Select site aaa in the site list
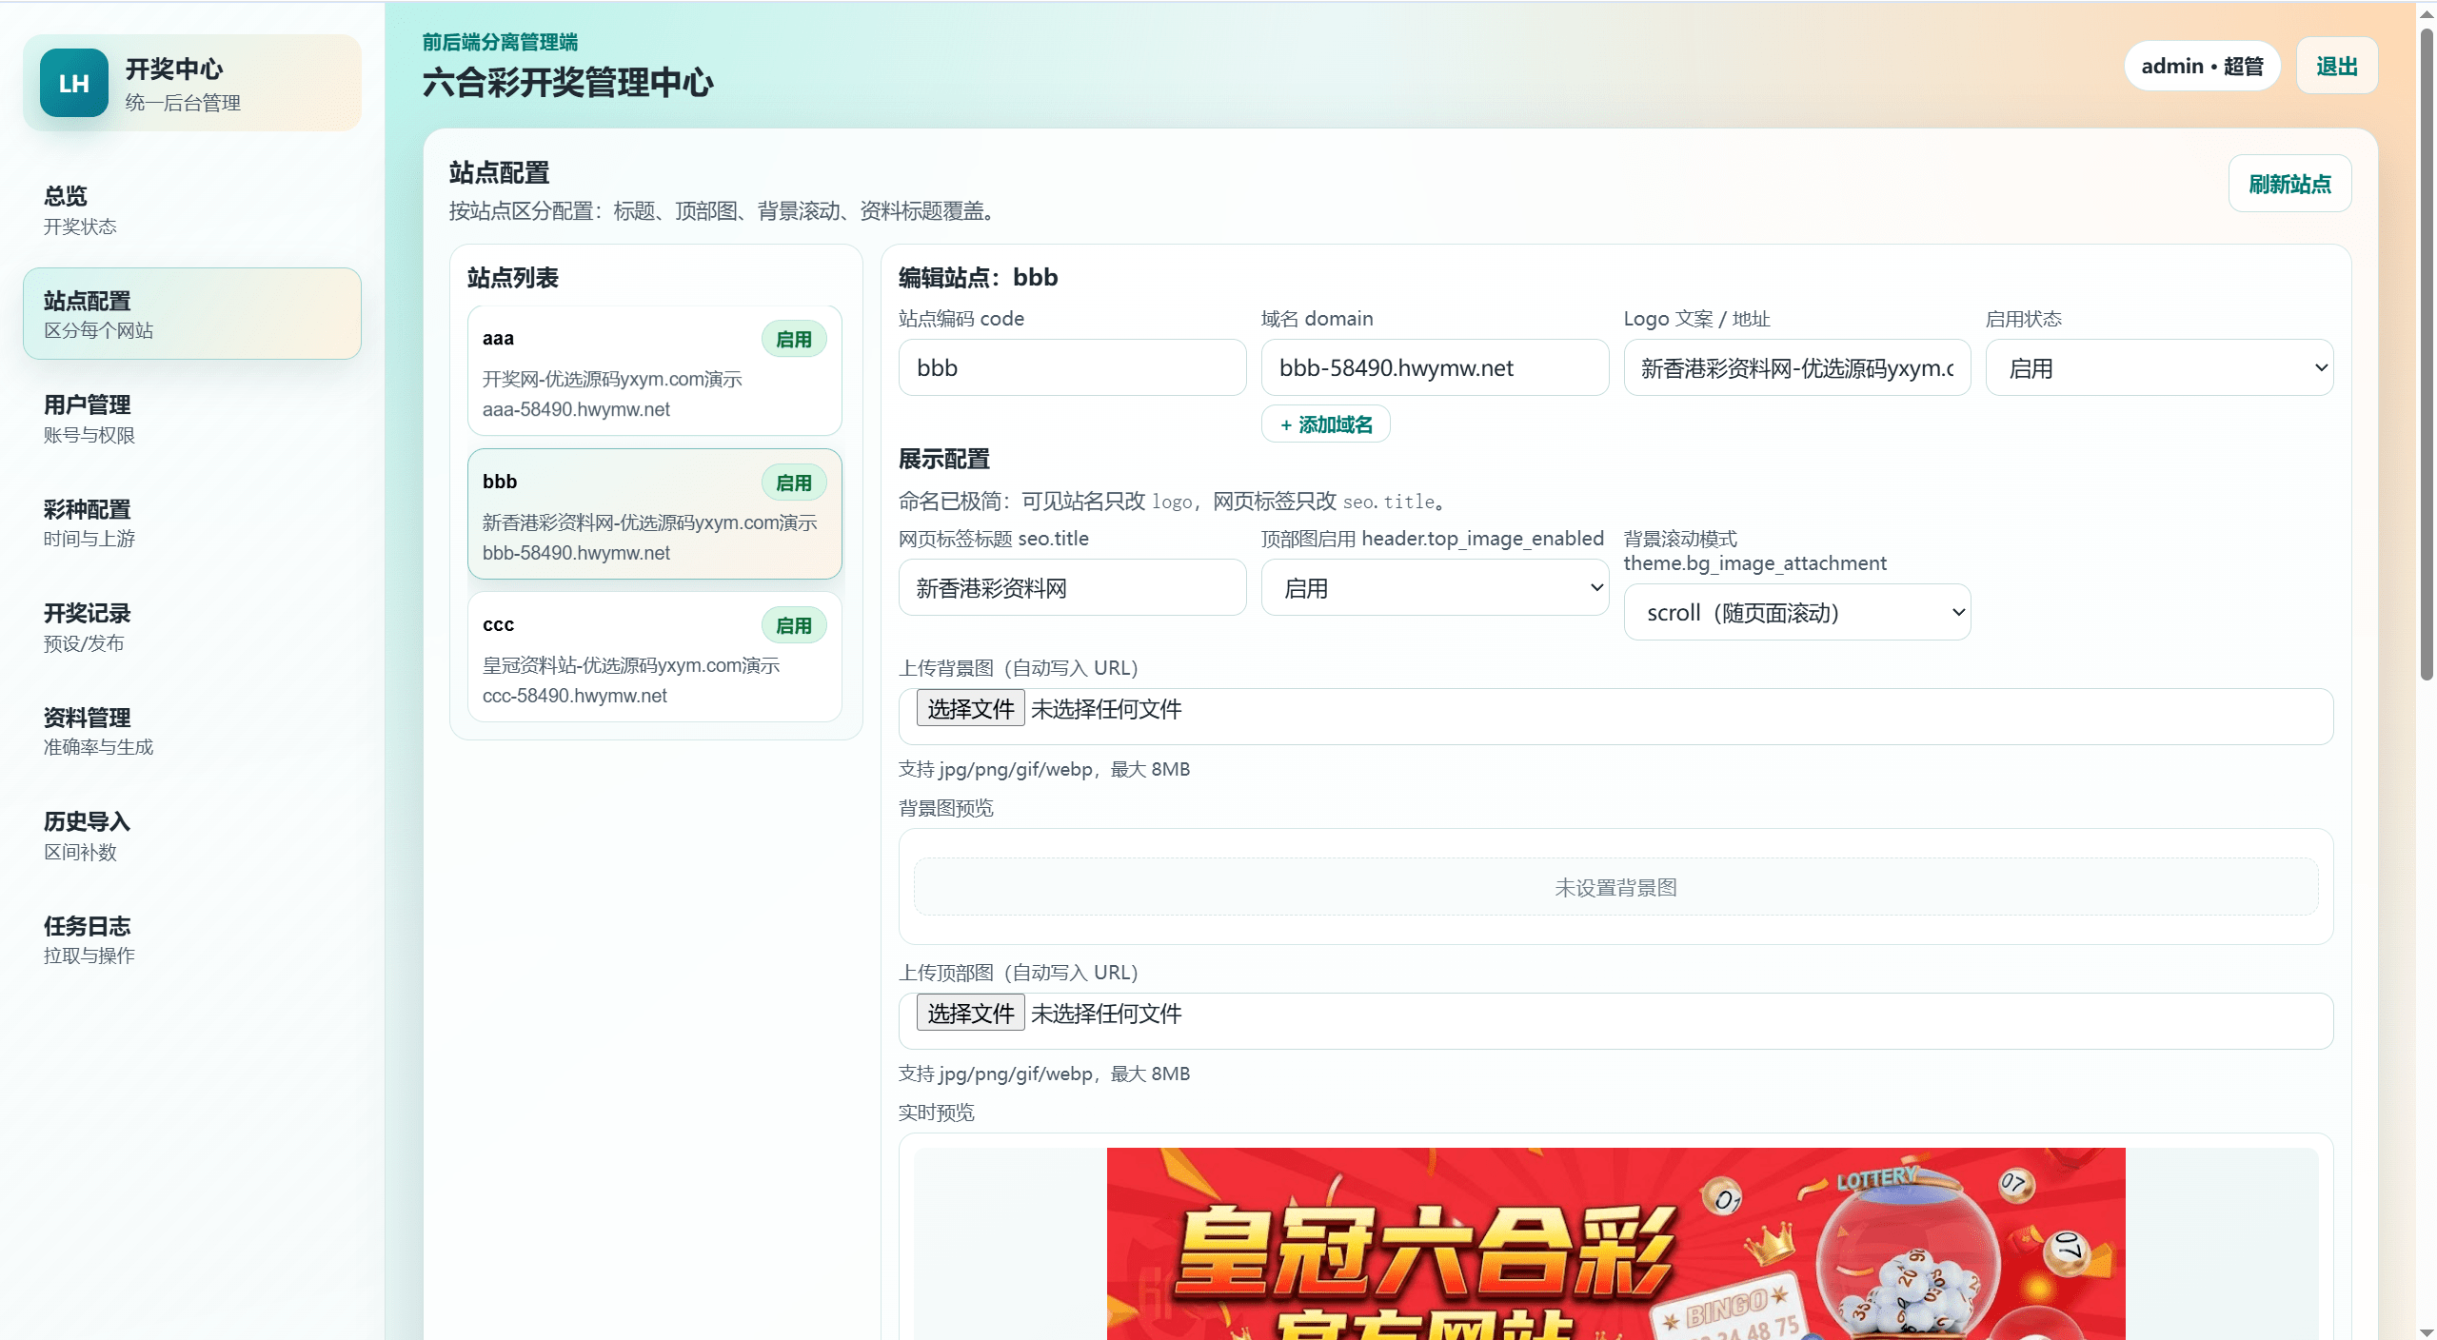Image resolution: width=2437 pixels, height=1340 pixels. (655, 371)
